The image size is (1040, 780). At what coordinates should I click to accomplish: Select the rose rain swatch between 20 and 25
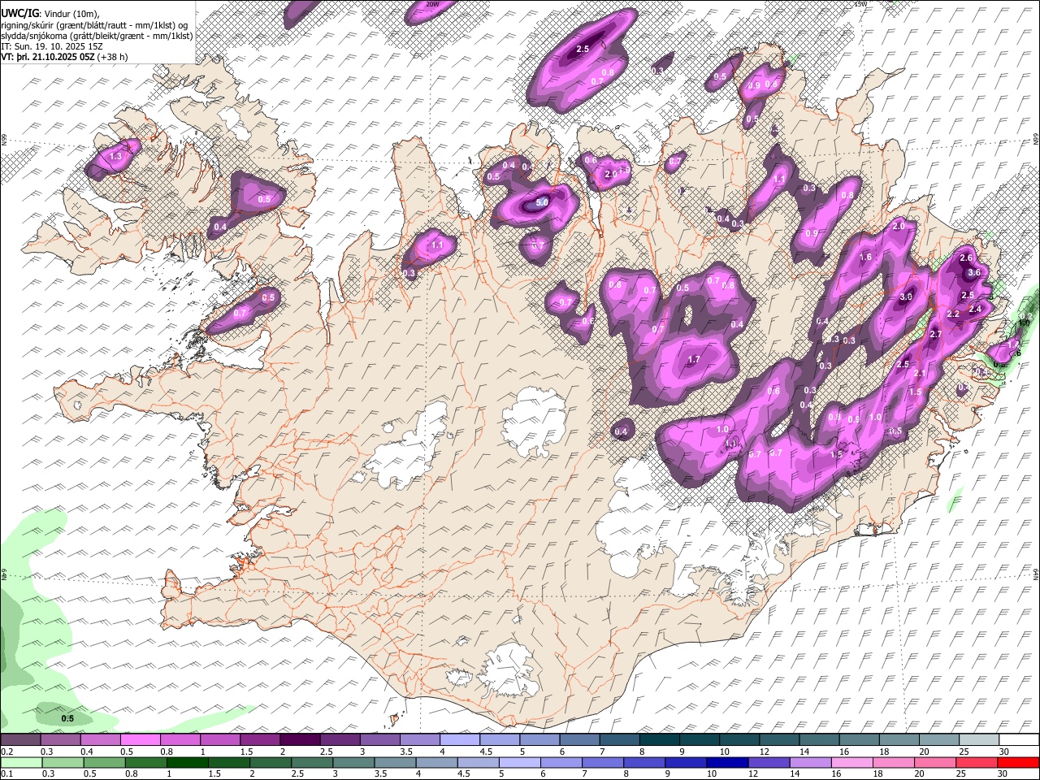[934, 762]
